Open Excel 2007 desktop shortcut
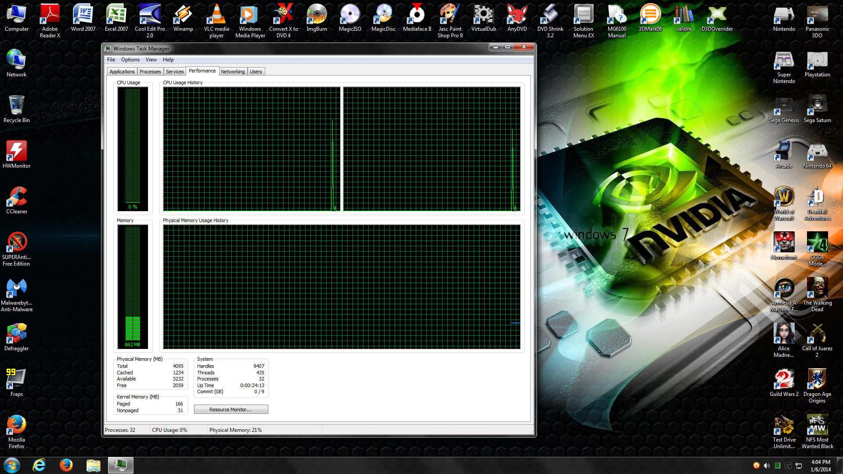 [117, 18]
